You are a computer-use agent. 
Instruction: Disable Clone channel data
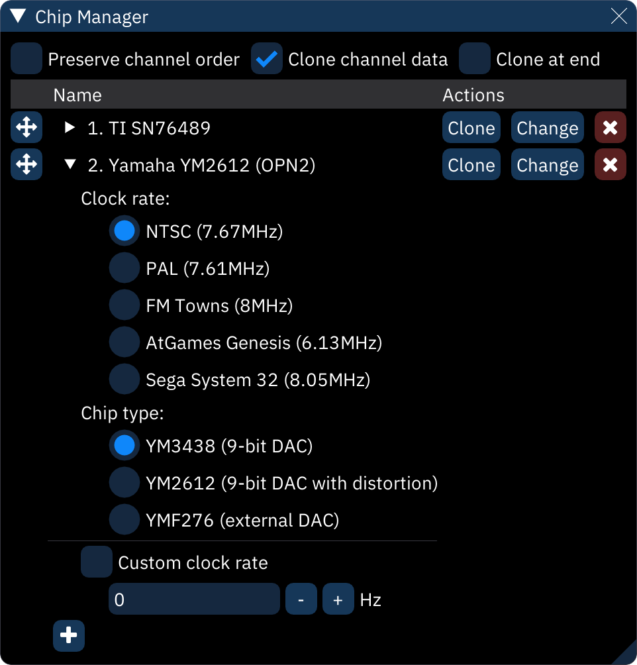point(267,59)
